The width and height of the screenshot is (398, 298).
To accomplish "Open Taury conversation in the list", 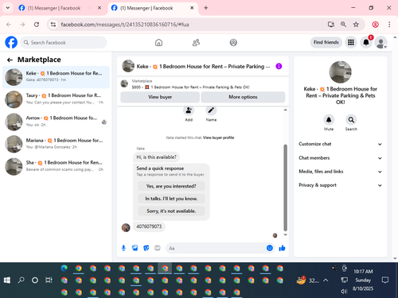I will tap(56, 99).
